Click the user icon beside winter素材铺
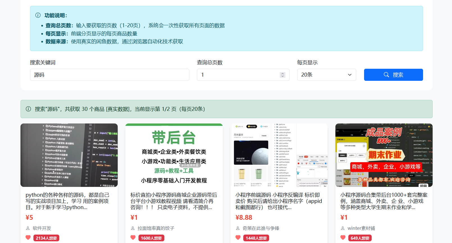Screen dimensions: 452x243 tap(343, 228)
